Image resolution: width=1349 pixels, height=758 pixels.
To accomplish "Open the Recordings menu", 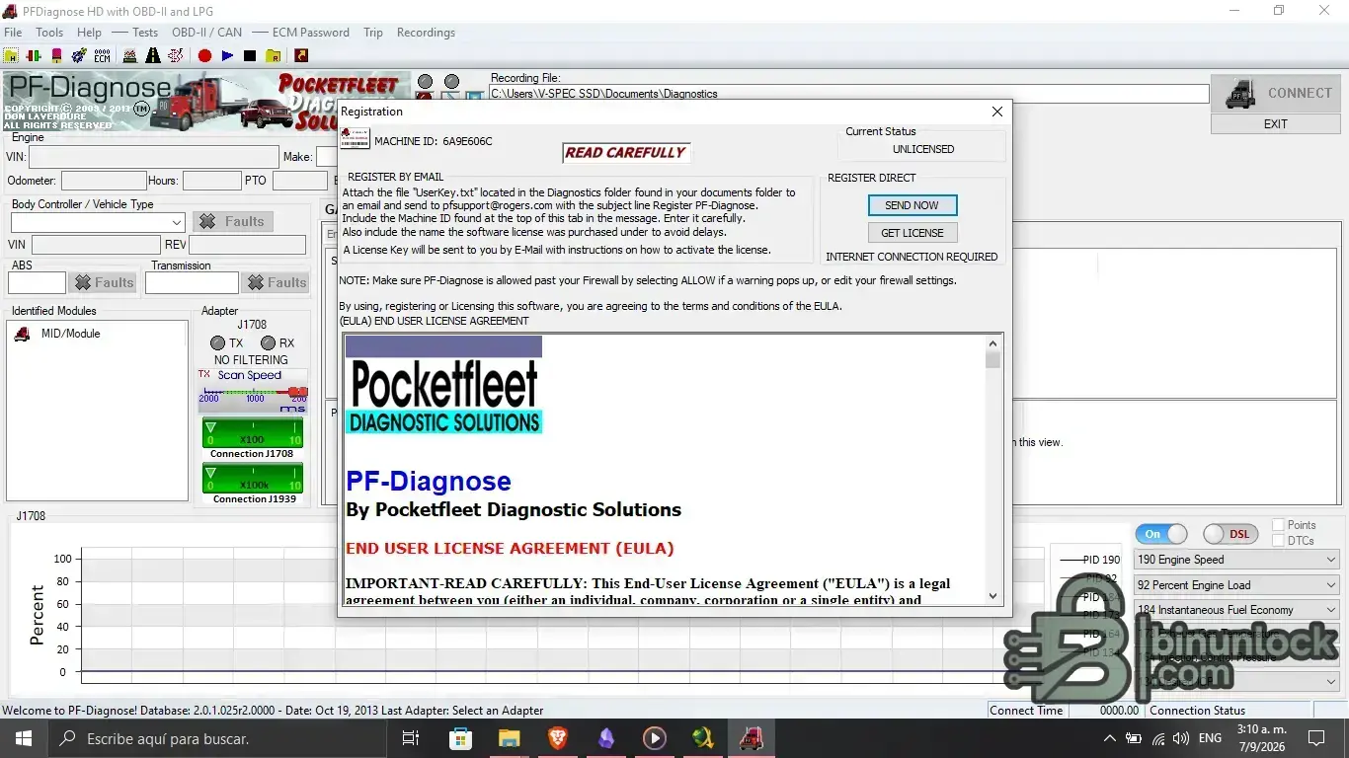I will coord(426,33).
